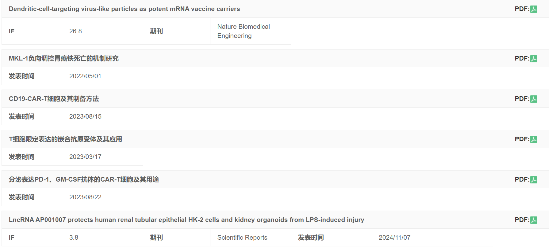Image resolution: width=549 pixels, height=247 pixels.
Task: Open the PDF for CD19-CAR-T细胞及其制备方法
Action: 534,99
